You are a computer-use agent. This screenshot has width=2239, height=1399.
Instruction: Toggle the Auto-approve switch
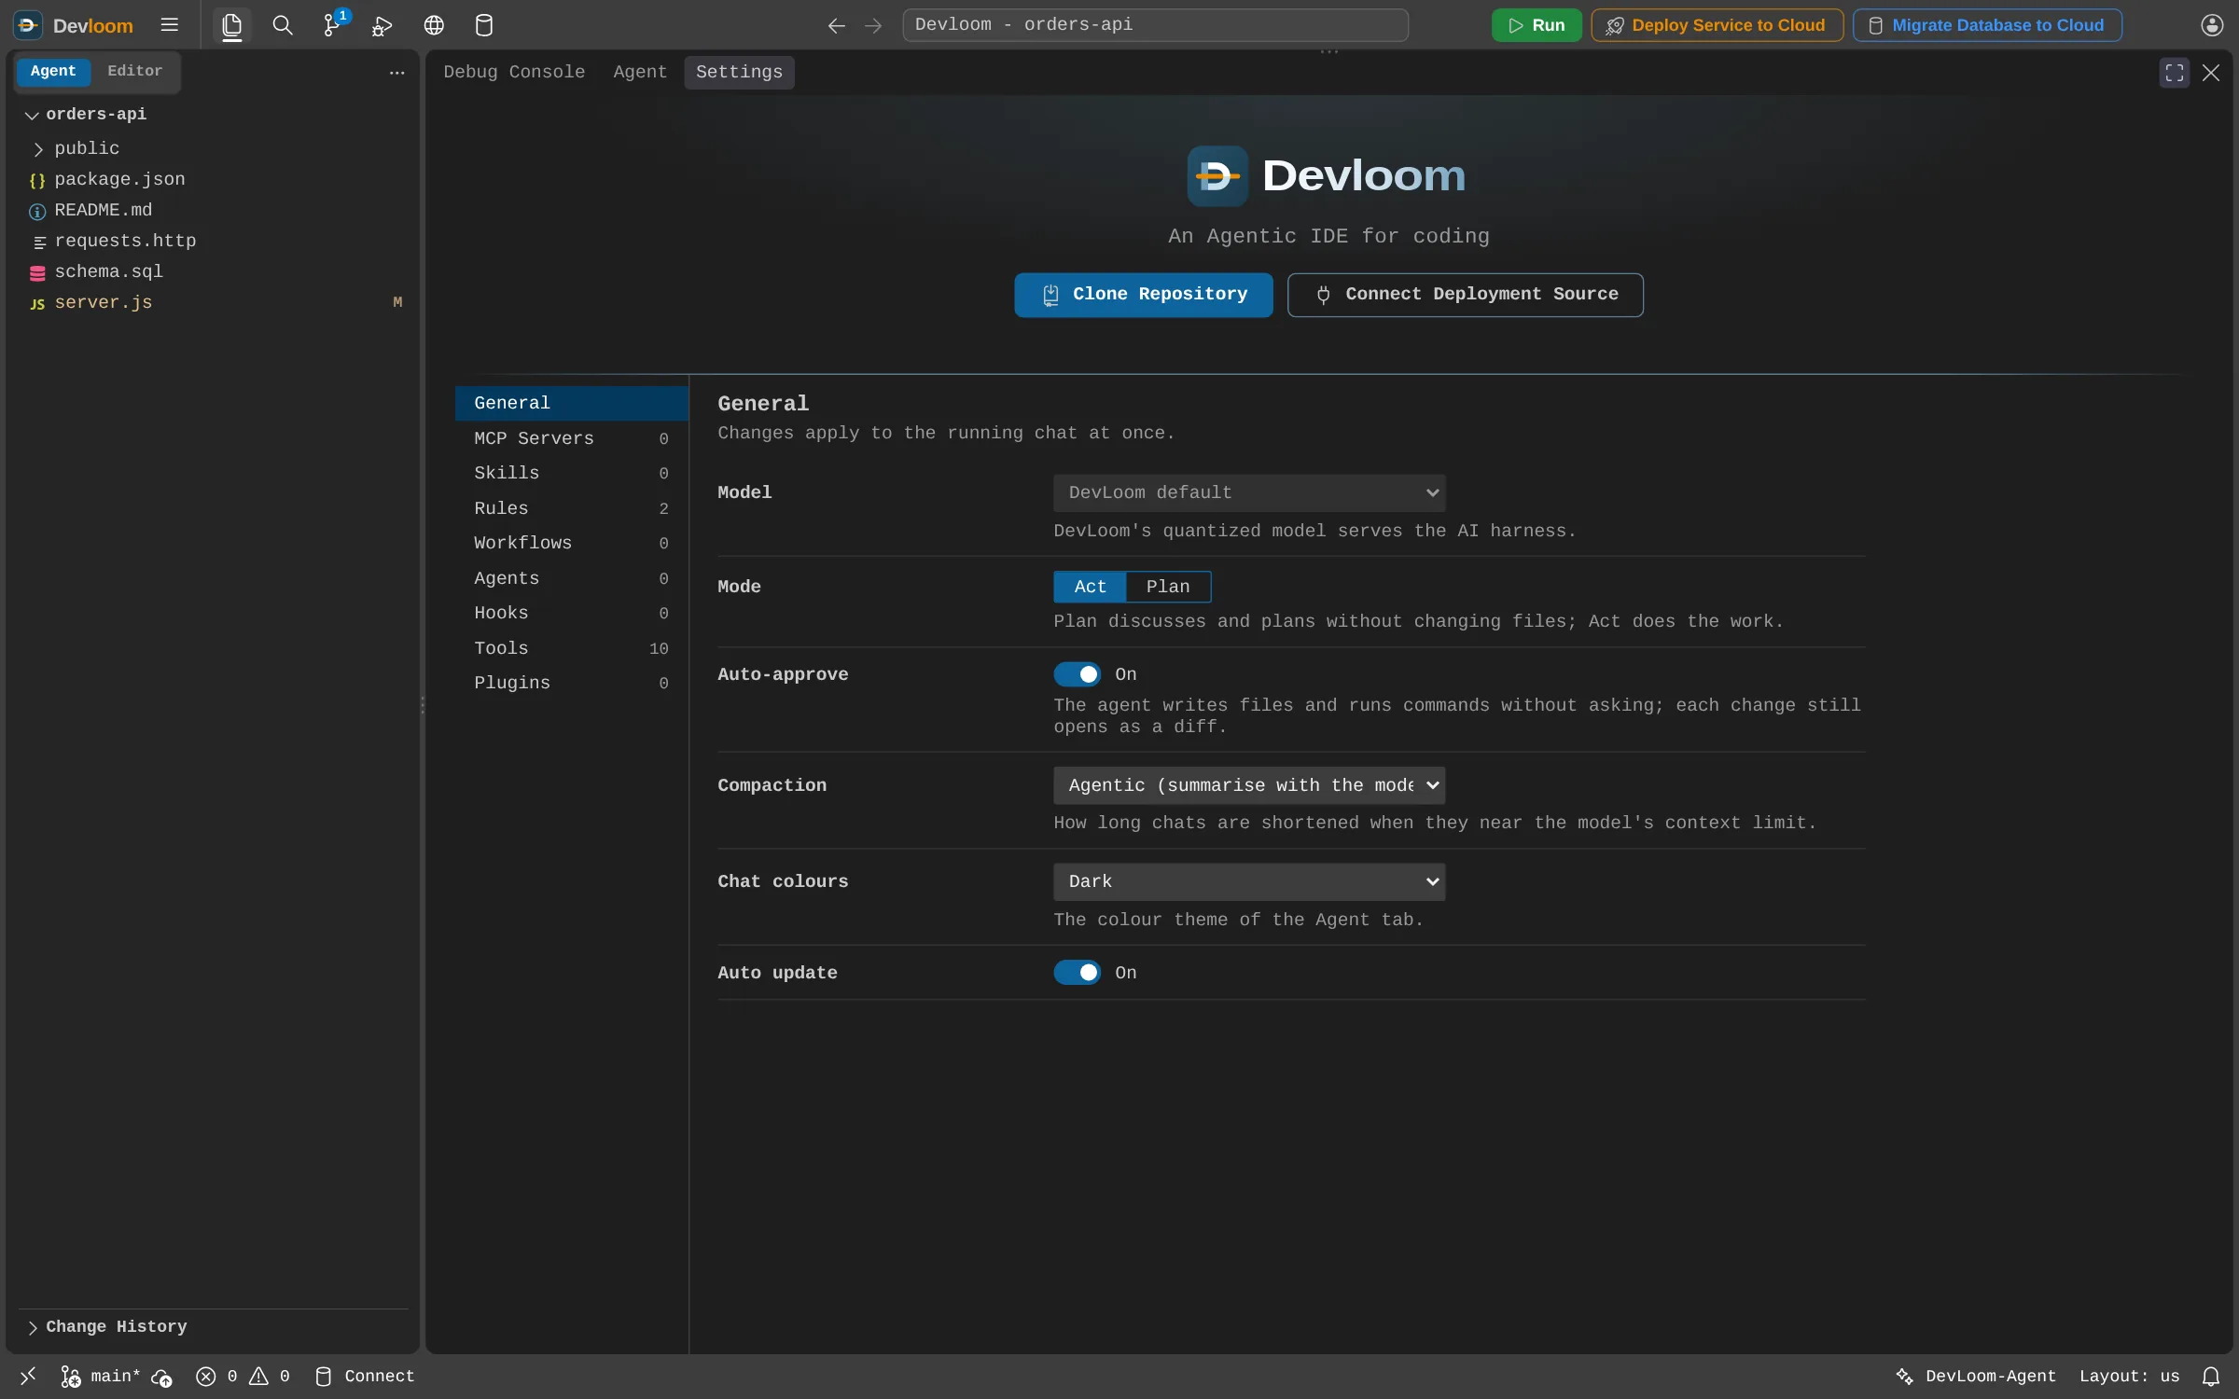tap(1077, 674)
